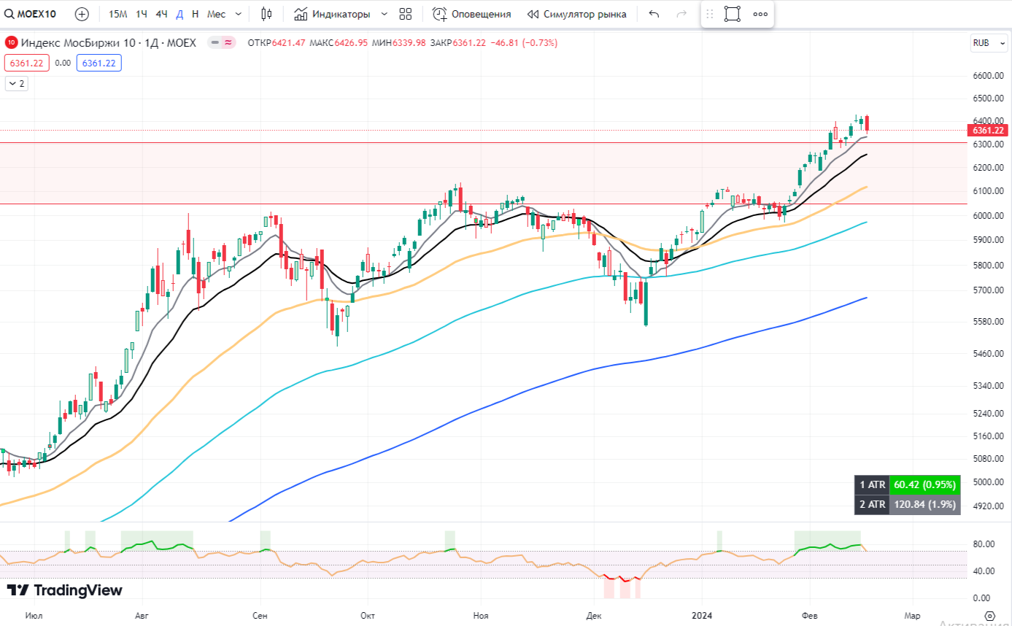This screenshot has height=626, width=1012.
Task: Click the 6600.00 price scale label
Action: click(x=989, y=76)
